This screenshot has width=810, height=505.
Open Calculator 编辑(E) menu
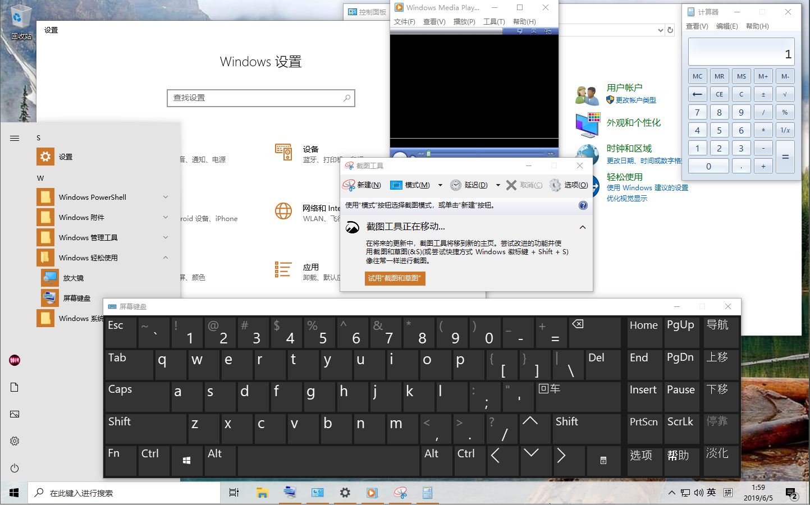(x=727, y=26)
